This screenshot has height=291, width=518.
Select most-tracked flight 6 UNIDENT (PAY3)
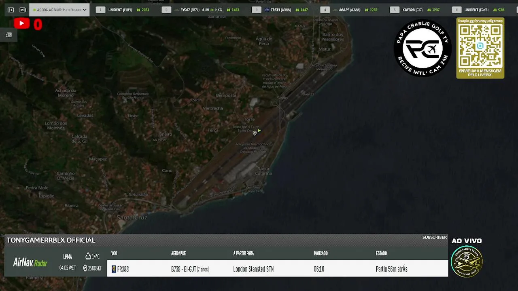pyautogui.click(x=478, y=10)
